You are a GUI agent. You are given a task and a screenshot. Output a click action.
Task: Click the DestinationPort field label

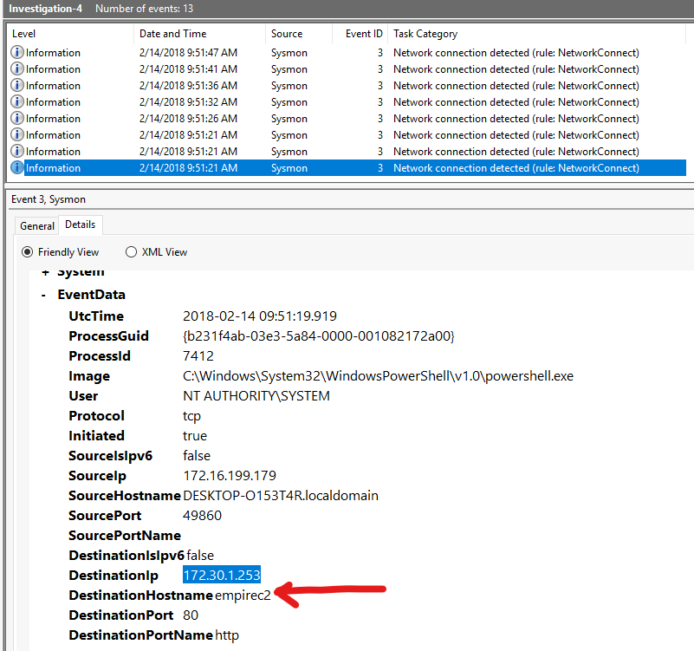tap(120, 615)
